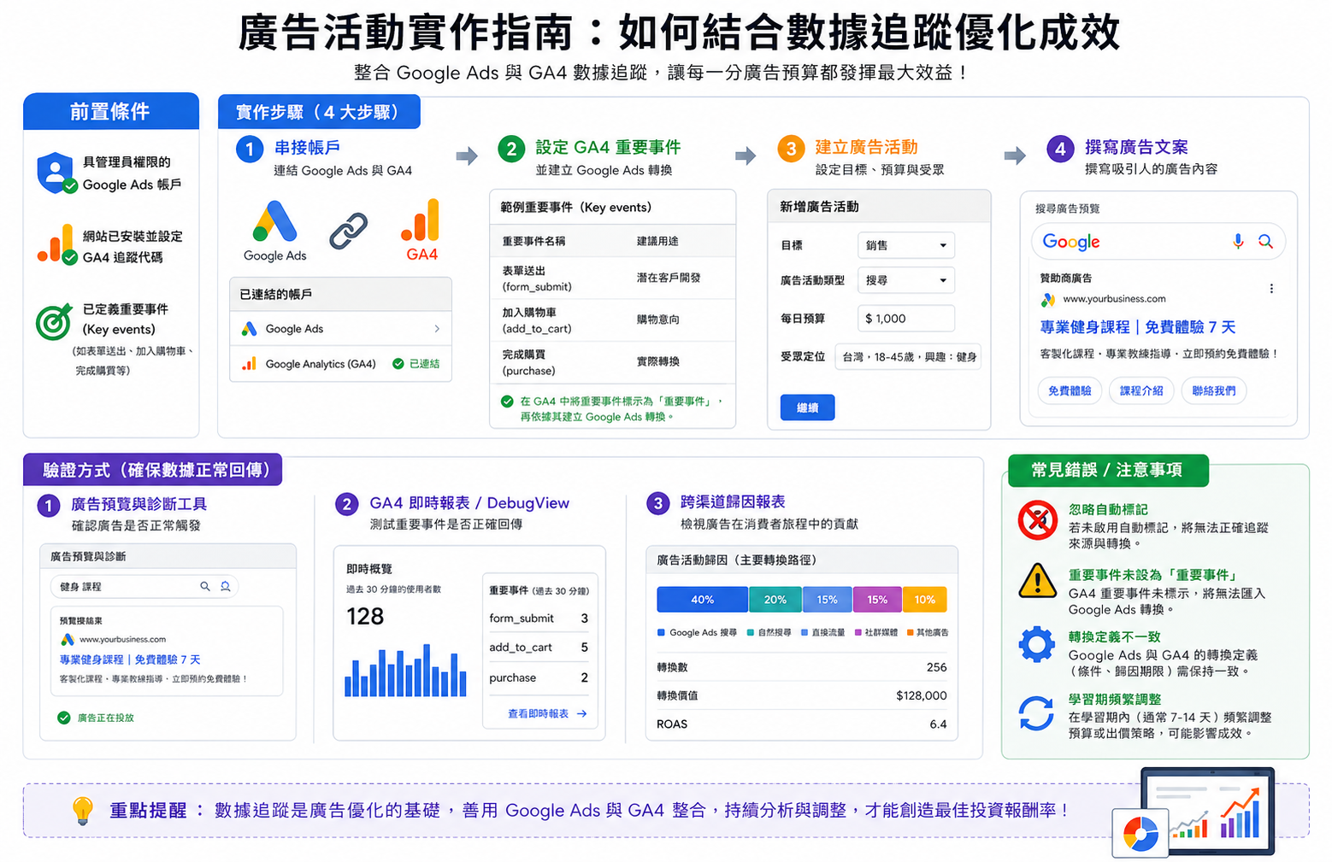Click the green 已連結 checkmark icon
Viewport: 1332px width, 862px height.
pyautogui.click(x=398, y=364)
